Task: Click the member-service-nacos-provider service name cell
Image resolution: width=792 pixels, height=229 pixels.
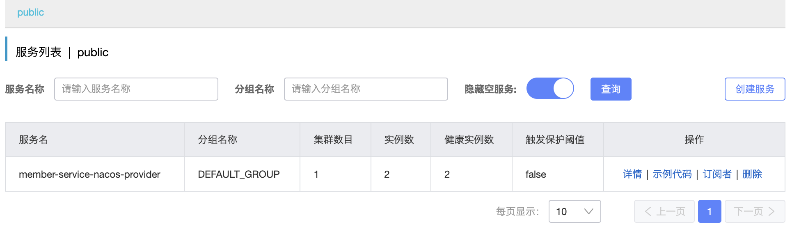Action: click(94, 174)
